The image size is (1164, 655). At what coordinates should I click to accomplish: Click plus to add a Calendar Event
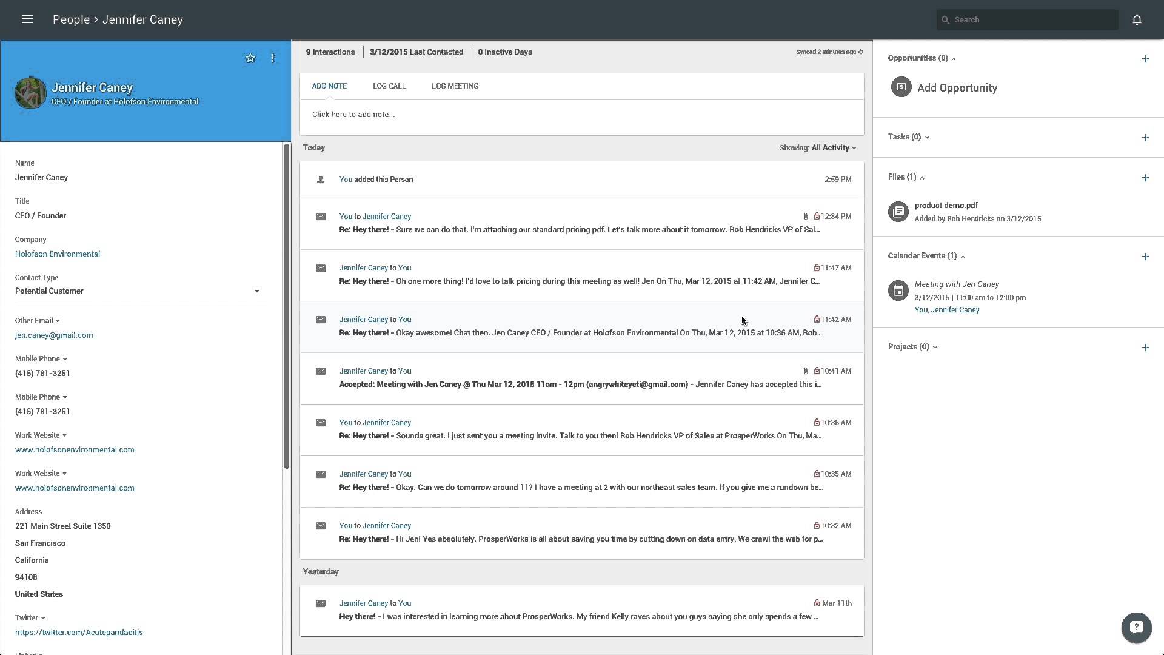coord(1145,257)
